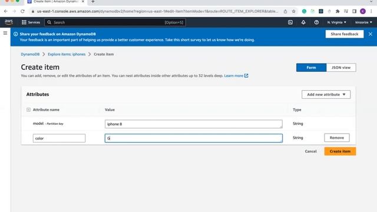
Task: Click external link icon next to Learn more
Action: (246, 76)
